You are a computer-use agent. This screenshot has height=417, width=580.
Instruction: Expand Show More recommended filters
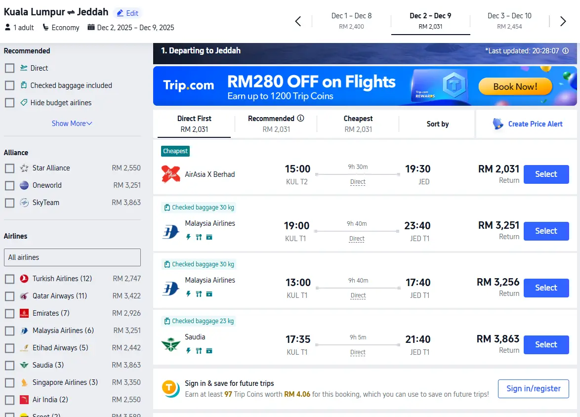pos(72,124)
